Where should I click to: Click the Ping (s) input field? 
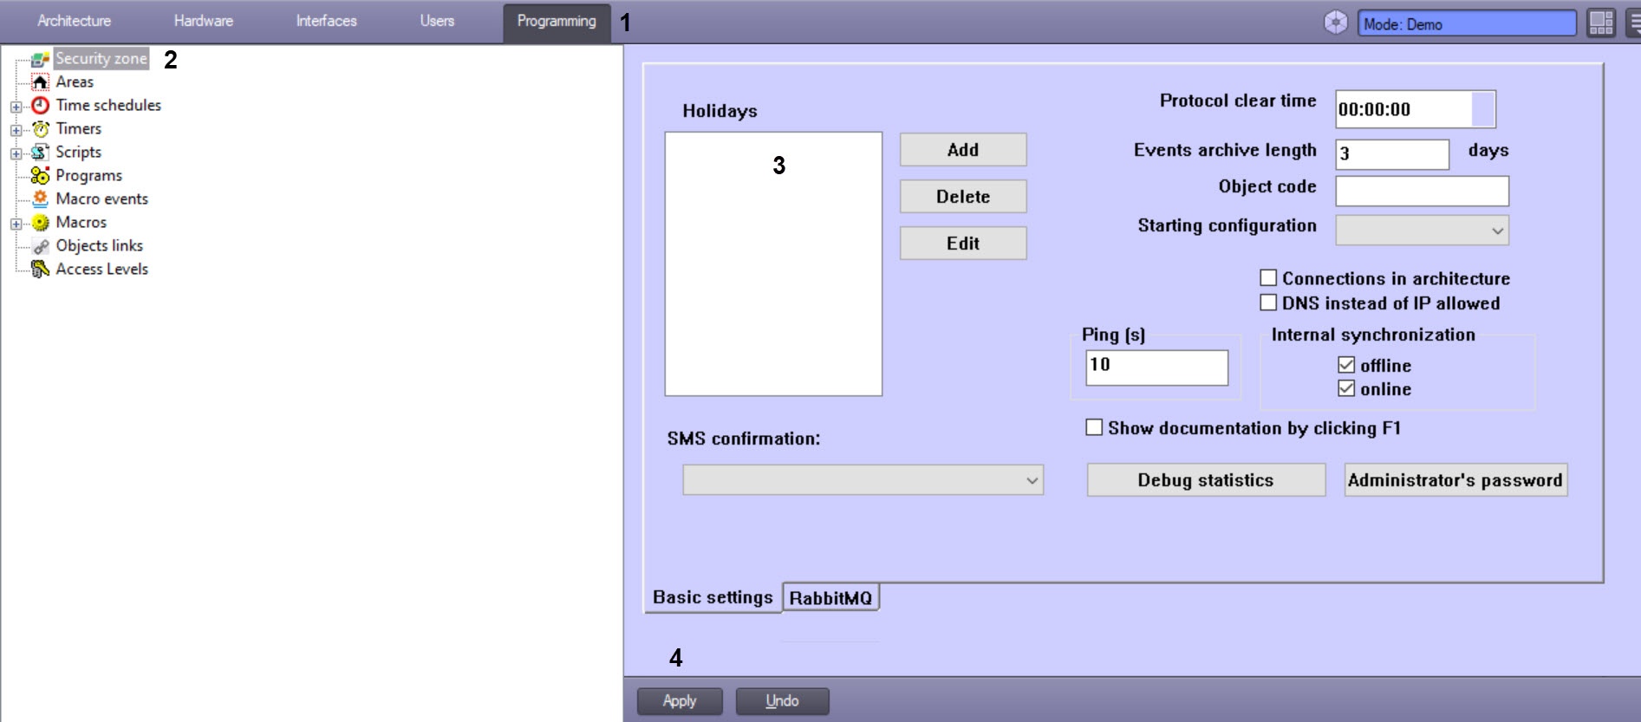coord(1156,368)
